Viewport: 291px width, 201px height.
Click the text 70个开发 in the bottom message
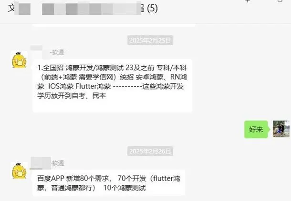[x=132, y=179]
